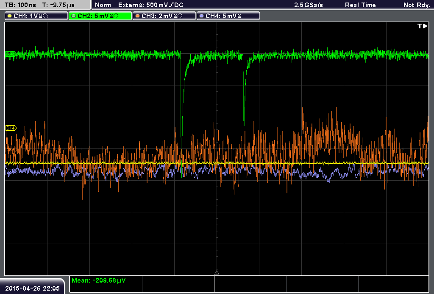Click the trigger position T marker
This screenshot has height=294, width=434.
[423, 26]
